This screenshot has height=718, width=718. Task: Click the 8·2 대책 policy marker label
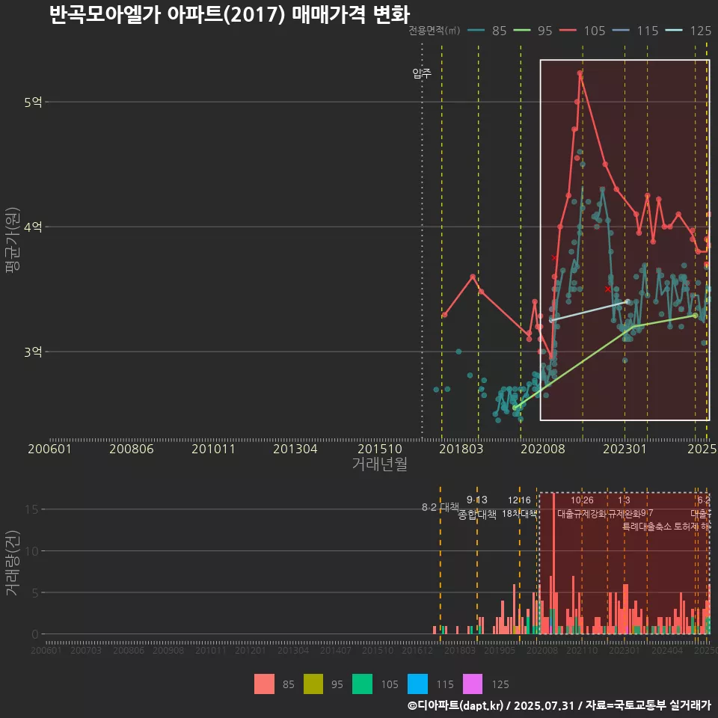point(440,507)
